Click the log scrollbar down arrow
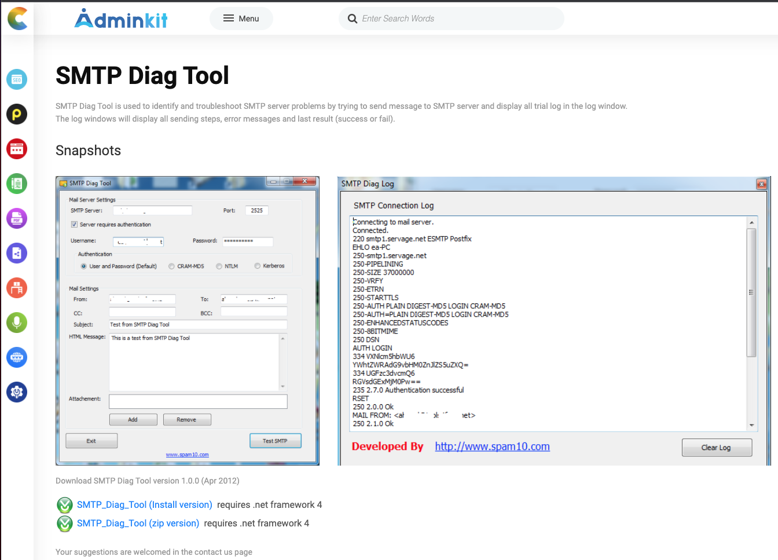Screen dimensions: 778x560 coord(751,425)
